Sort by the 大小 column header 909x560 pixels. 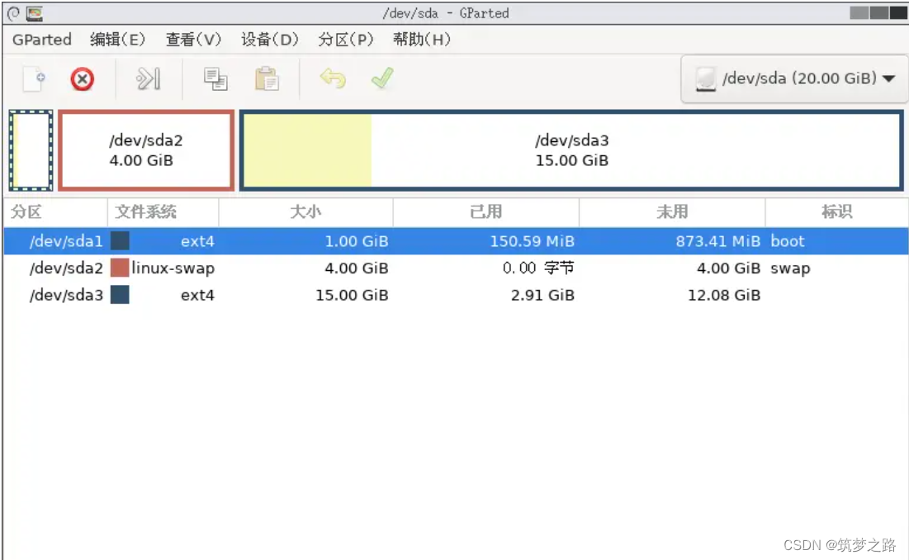pos(305,212)
